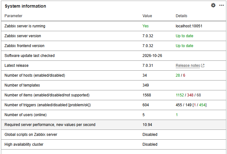Click Up to date status for server version
The height and width of the screenshot is (154, 227).
point(184,36)
